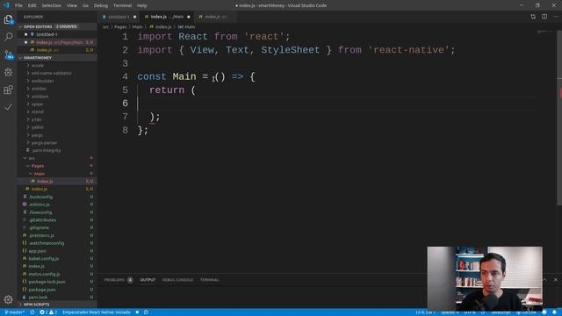Select the index.js Main editor tab

167,17
